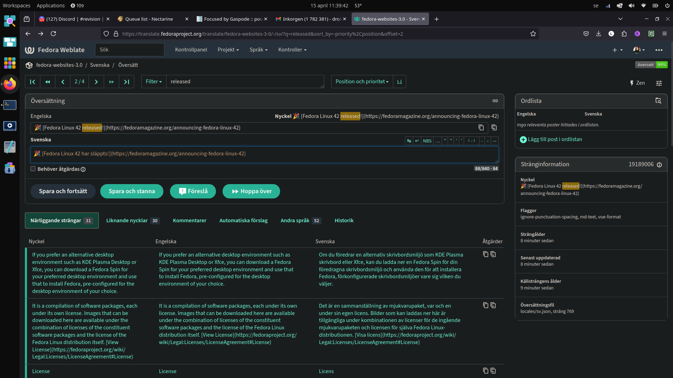673x378 pixels.
Task: Open Svenska breadcrumb link
Action: (100, 65)
